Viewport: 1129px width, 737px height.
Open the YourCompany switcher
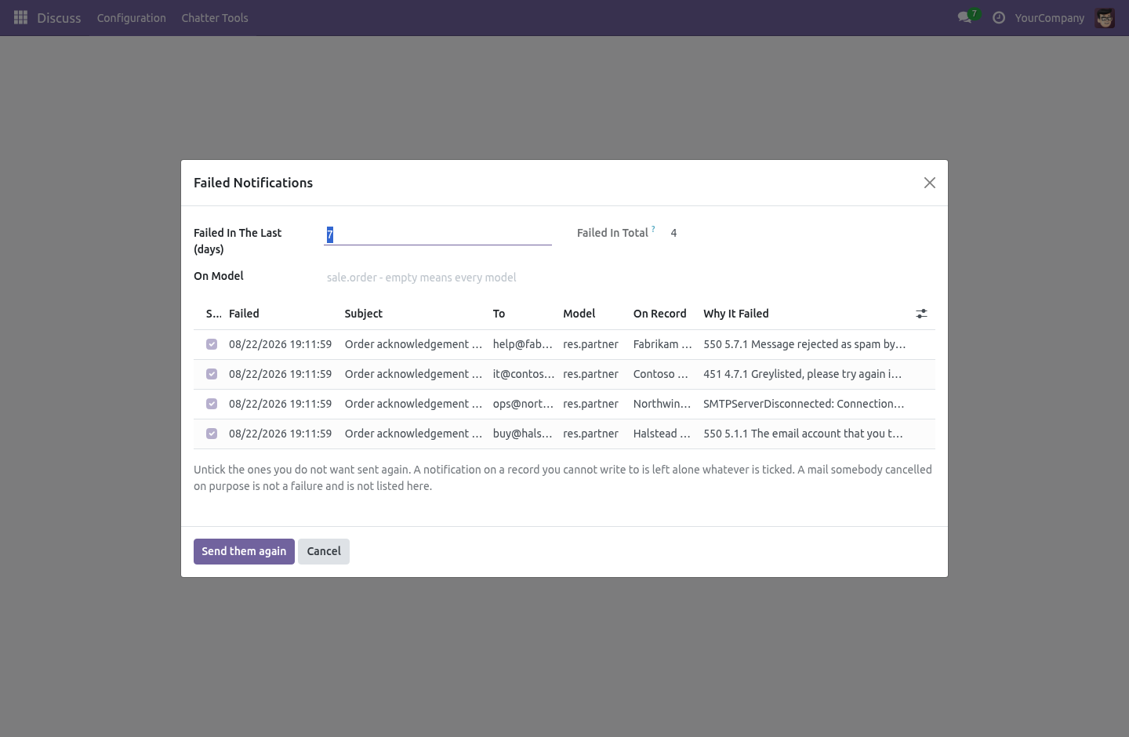(x=1049, y=17)
